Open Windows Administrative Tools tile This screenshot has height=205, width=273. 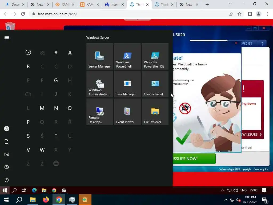[x=100, y=84]
